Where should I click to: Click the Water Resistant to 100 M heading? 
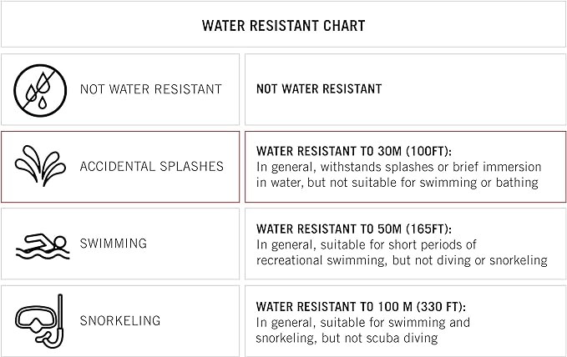[x=361, y=307]
